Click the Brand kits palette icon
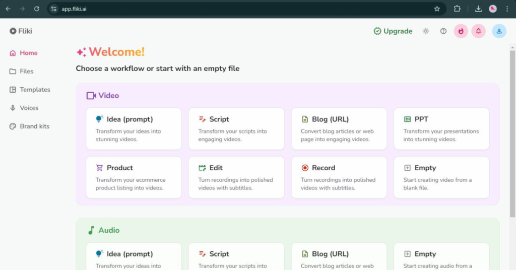 pos(13,126)
